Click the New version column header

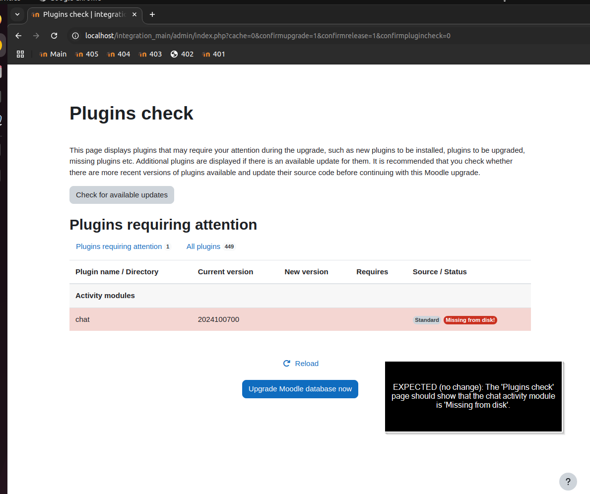306,272
